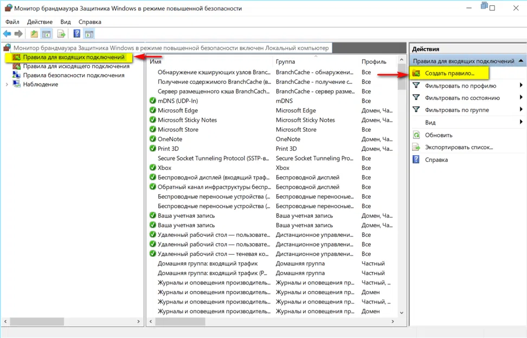This screenshot has width=527, height=338.
Task: Sort by the Группа column header
Action: click(x=316, y=62)
